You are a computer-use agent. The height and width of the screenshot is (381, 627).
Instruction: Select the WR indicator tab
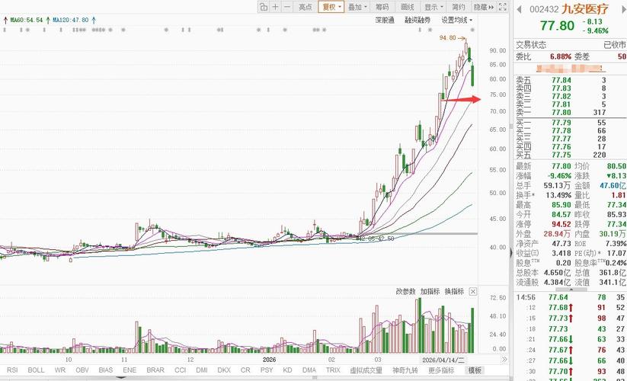coord(60,370)
